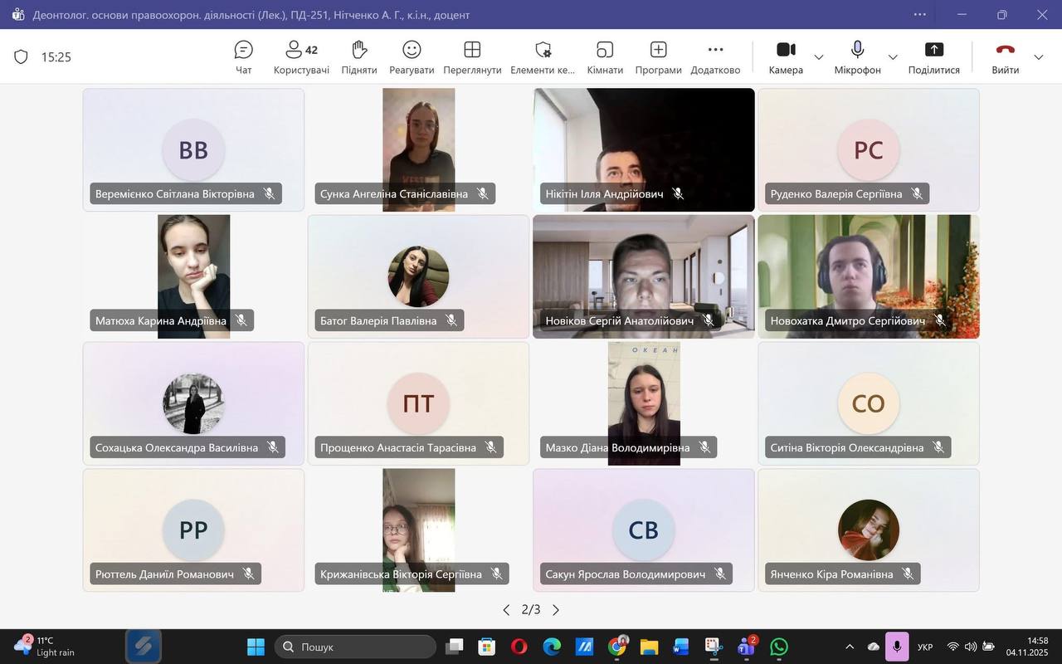The image size is (1062, 664).
Task: Show the Користувачі participants list
Action: (300, 57)
